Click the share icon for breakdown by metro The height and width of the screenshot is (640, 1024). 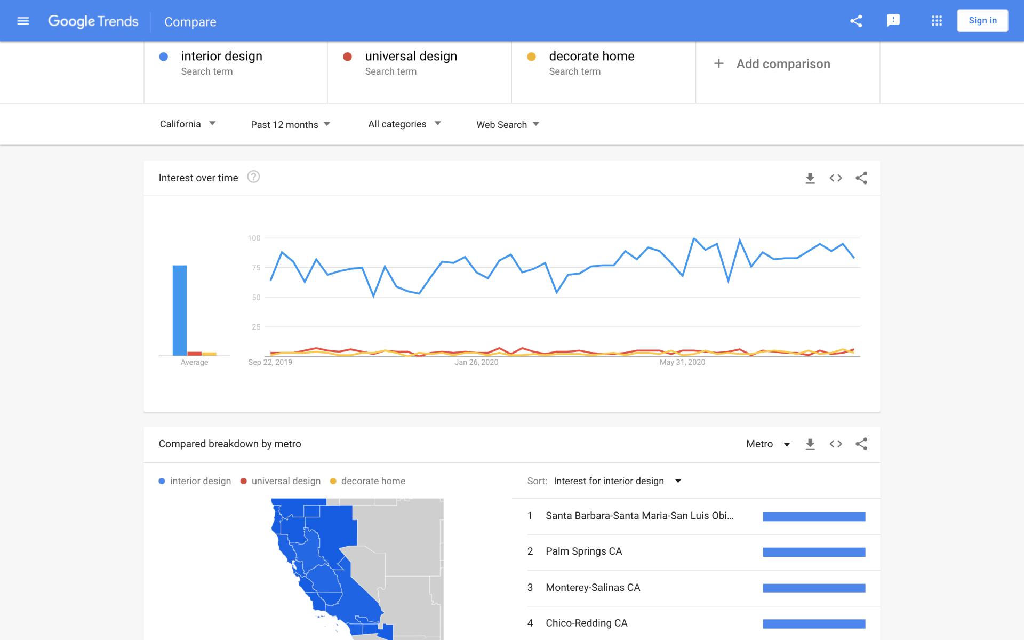pos(860,443)
